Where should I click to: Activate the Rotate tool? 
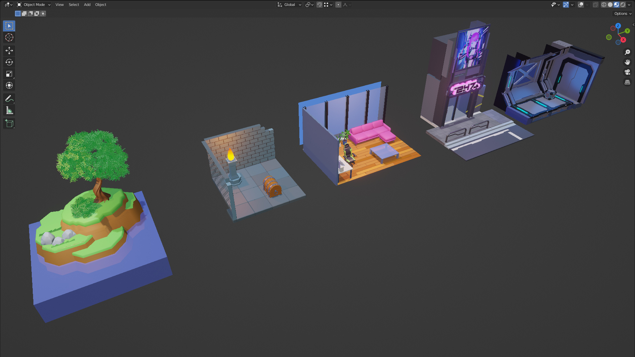9,62
